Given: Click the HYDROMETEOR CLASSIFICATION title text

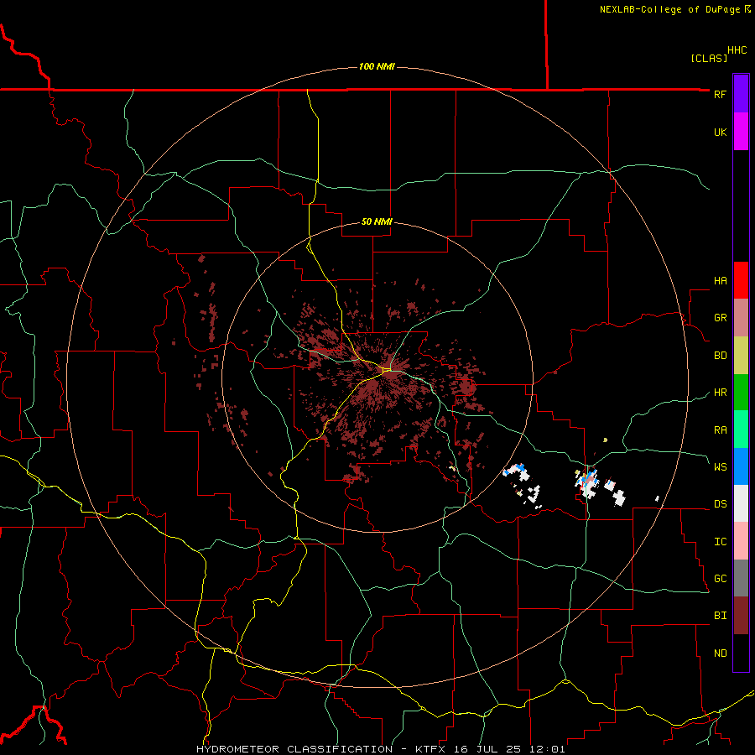Looking at the screenshot, I should tap(294, 749).
